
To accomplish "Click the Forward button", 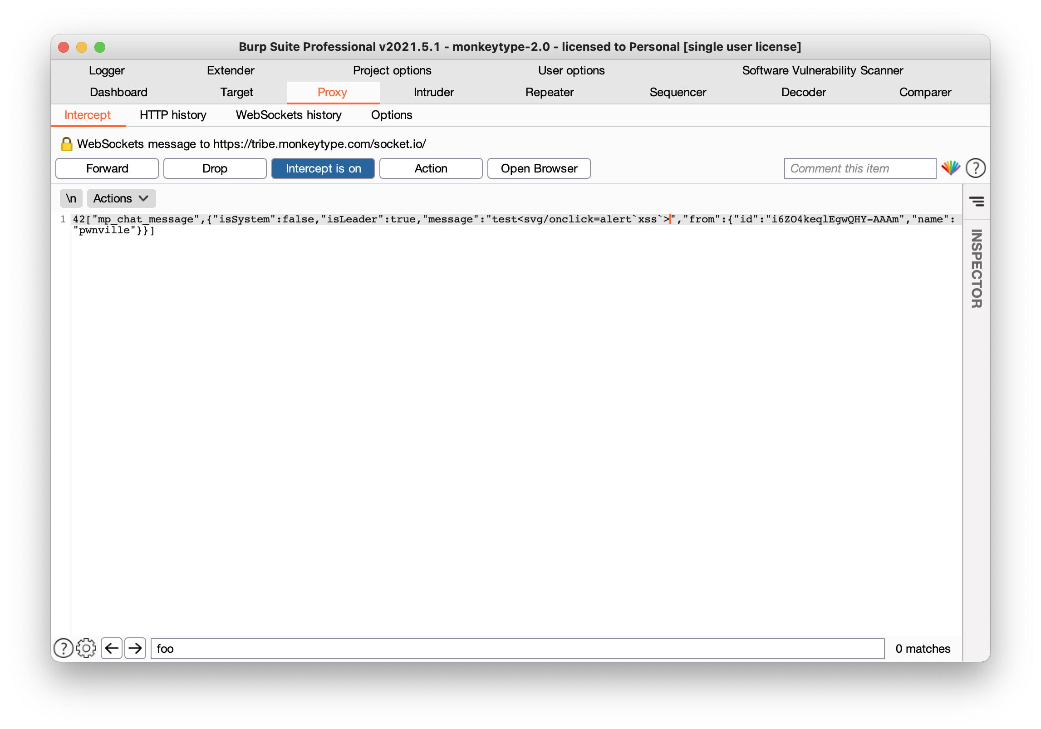I will (107, 168).
